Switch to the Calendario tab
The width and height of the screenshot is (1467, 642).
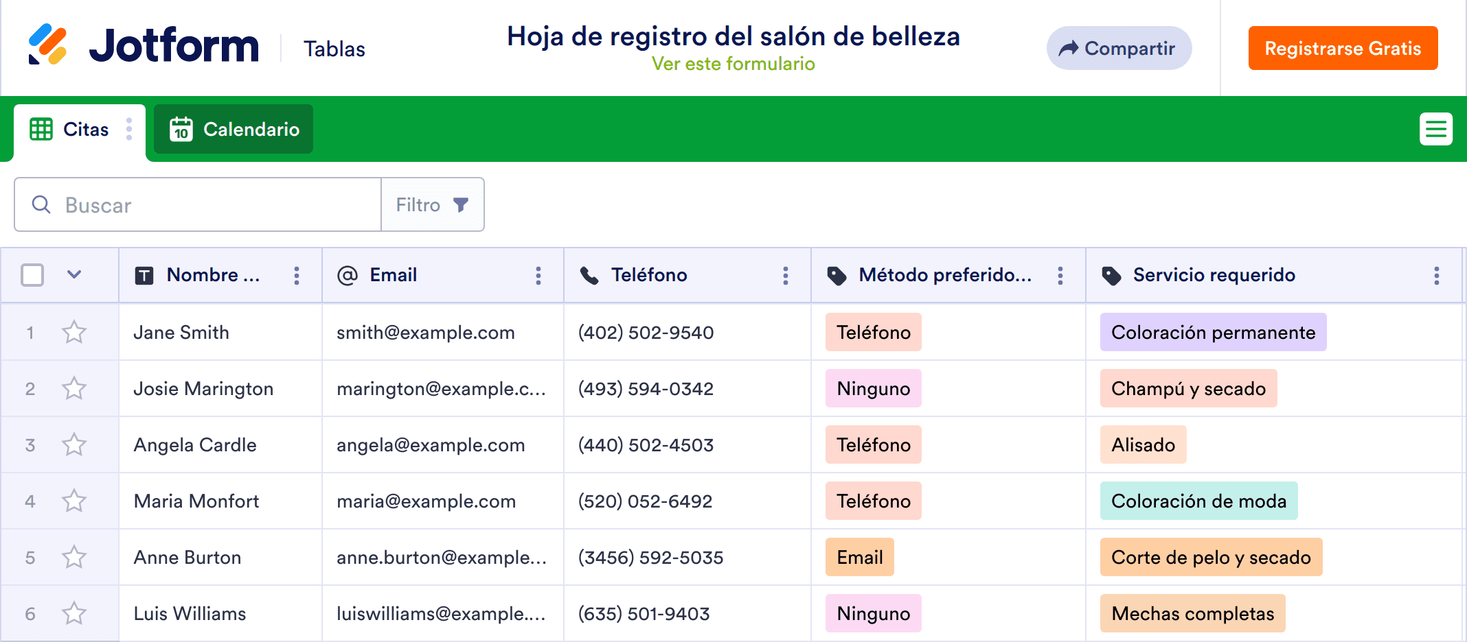(x=234, y=129)
